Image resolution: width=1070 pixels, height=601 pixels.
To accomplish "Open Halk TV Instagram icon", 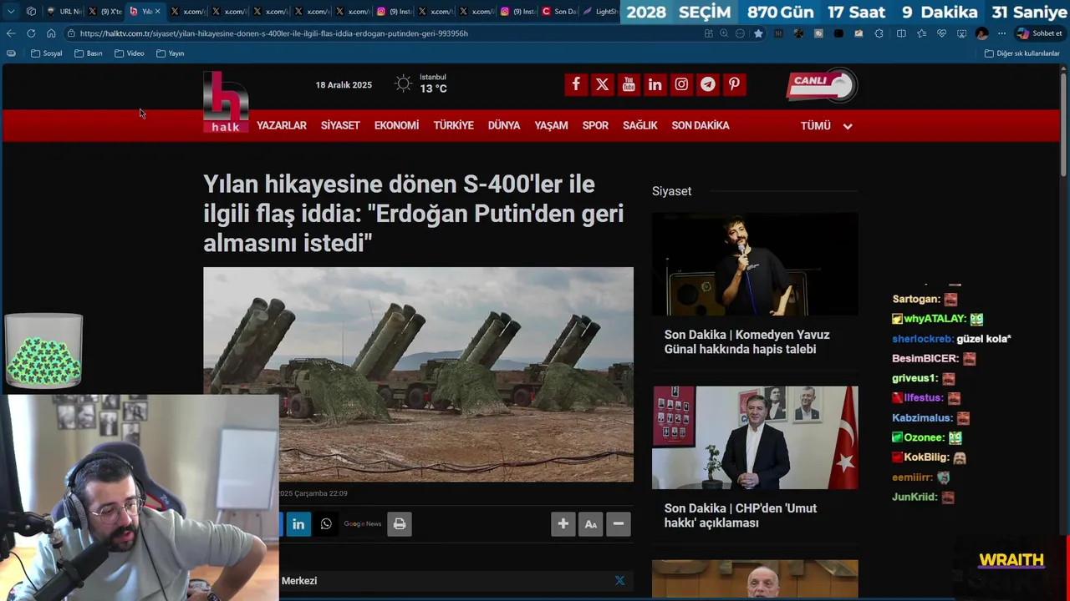I will tap(681, 84).
